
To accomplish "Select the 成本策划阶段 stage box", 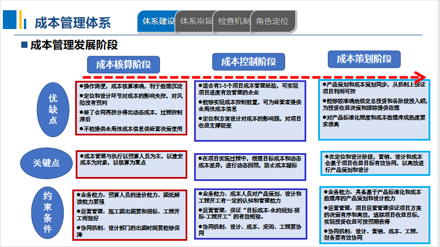I will [364, 59].
